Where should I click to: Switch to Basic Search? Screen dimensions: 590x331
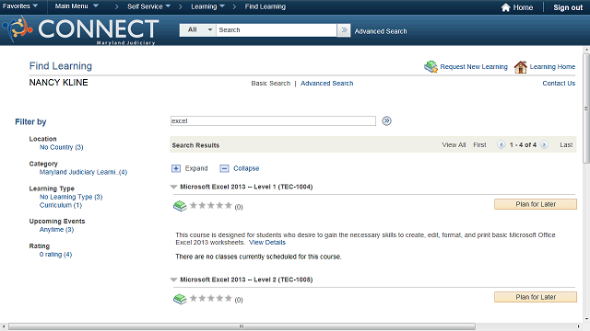coord(271,84)
